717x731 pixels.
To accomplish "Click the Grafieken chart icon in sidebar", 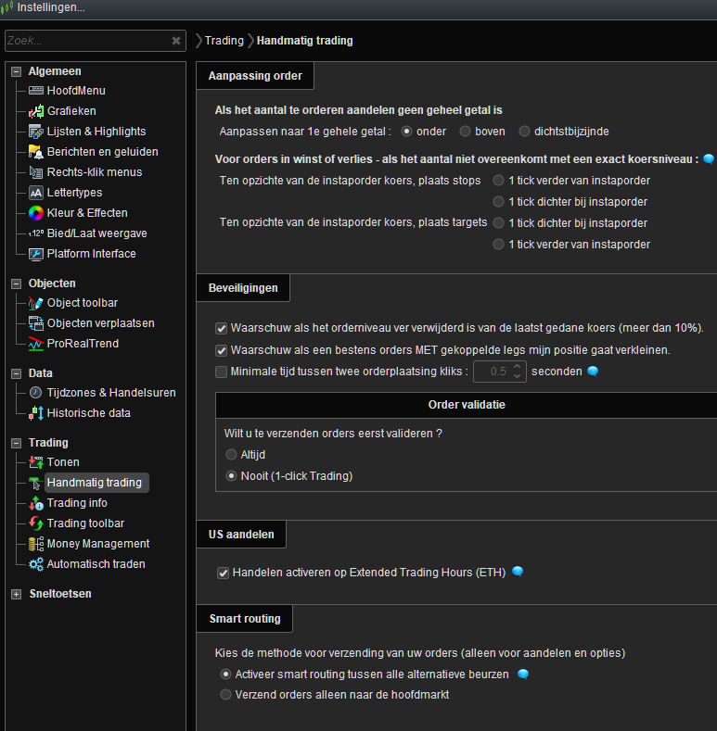I will 36,111.
